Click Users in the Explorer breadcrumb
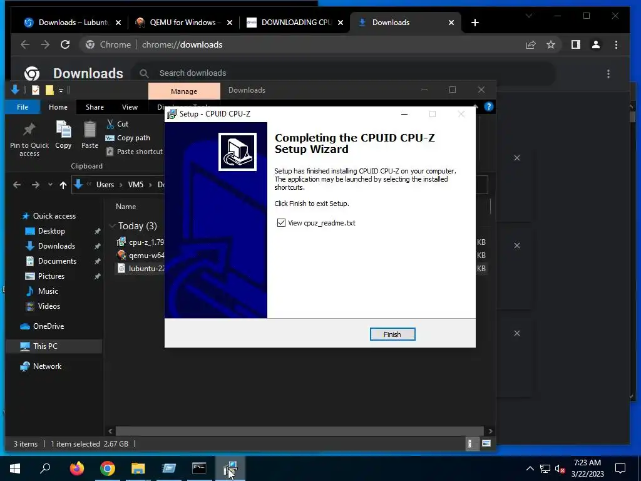This screenshot has height=481, width=641. click(x=105, y=185)
